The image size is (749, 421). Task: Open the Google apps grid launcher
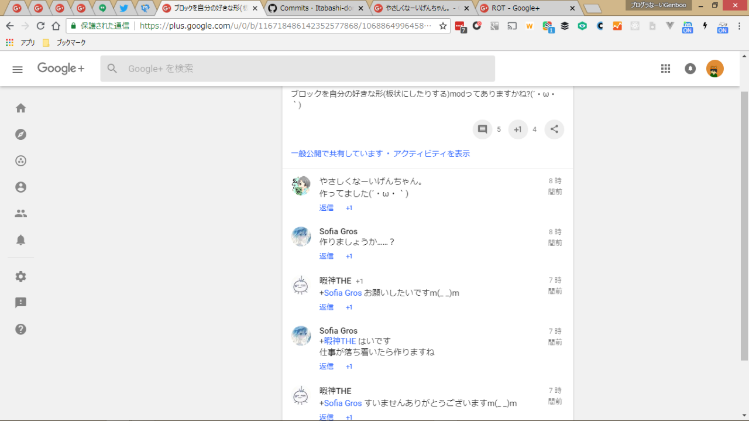click(x=665, y=69)
